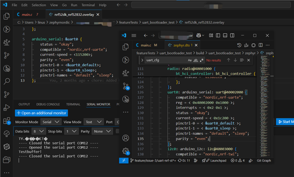Go to previous match in find widget
Viewport: 294px width, 177px height.
(228, 60)
